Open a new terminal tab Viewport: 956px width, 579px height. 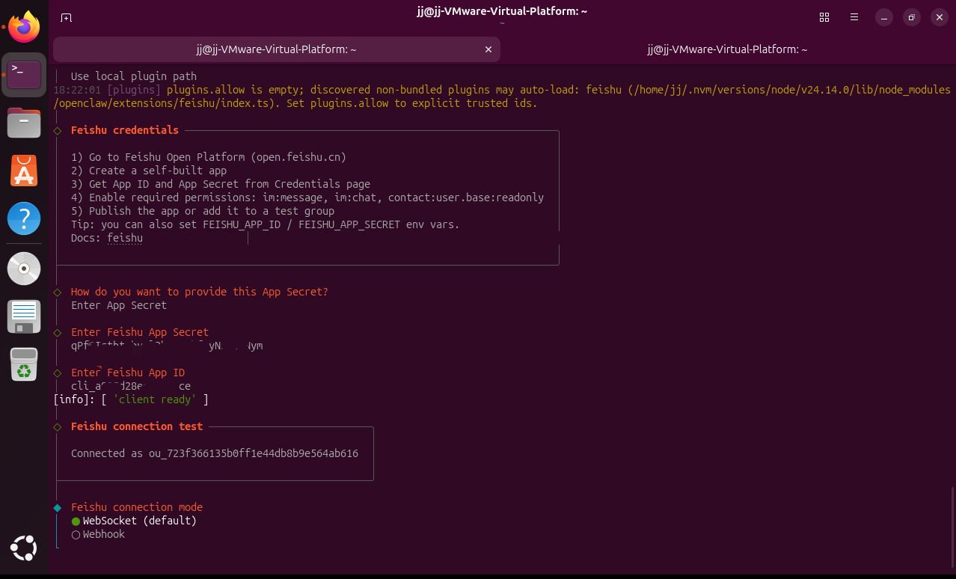[x=67, y=17]
